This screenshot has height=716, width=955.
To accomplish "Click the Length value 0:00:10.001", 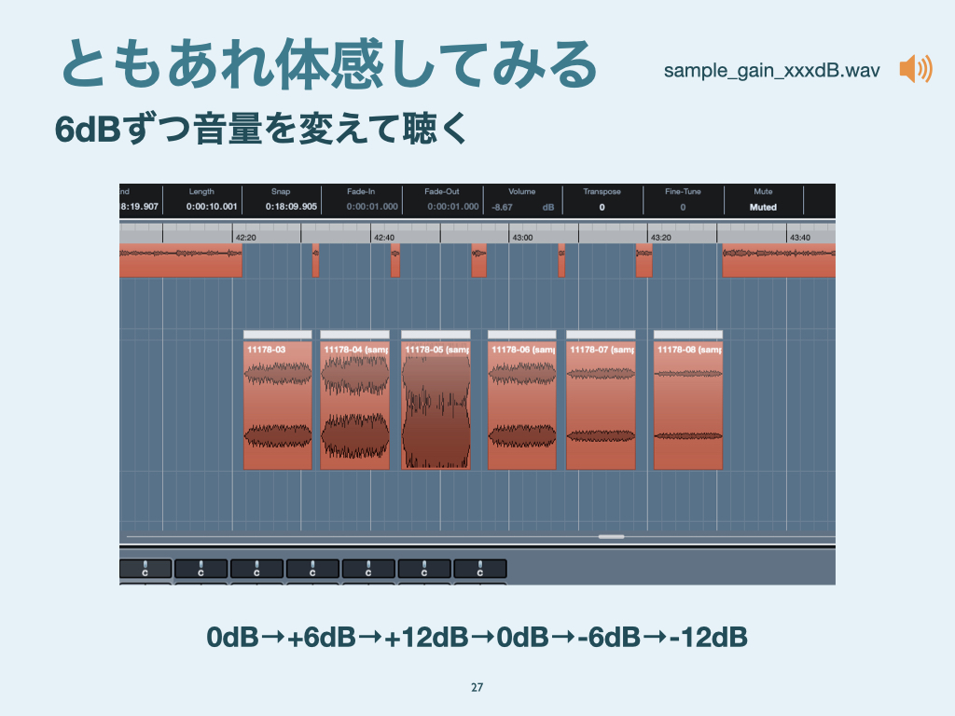I will [212, 207].
